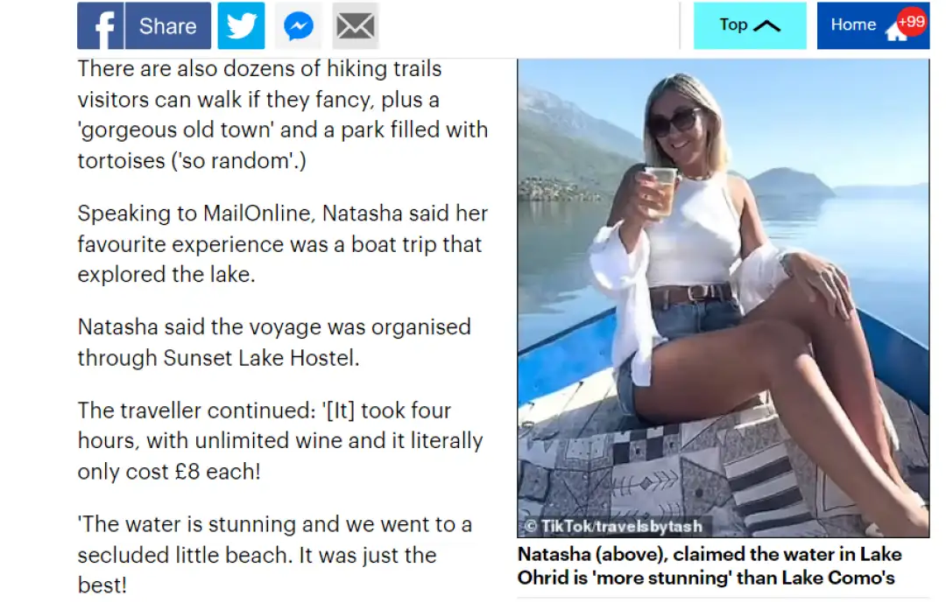Go to the Home page
The height and width of the screenshot is (610, 946).
854,25
